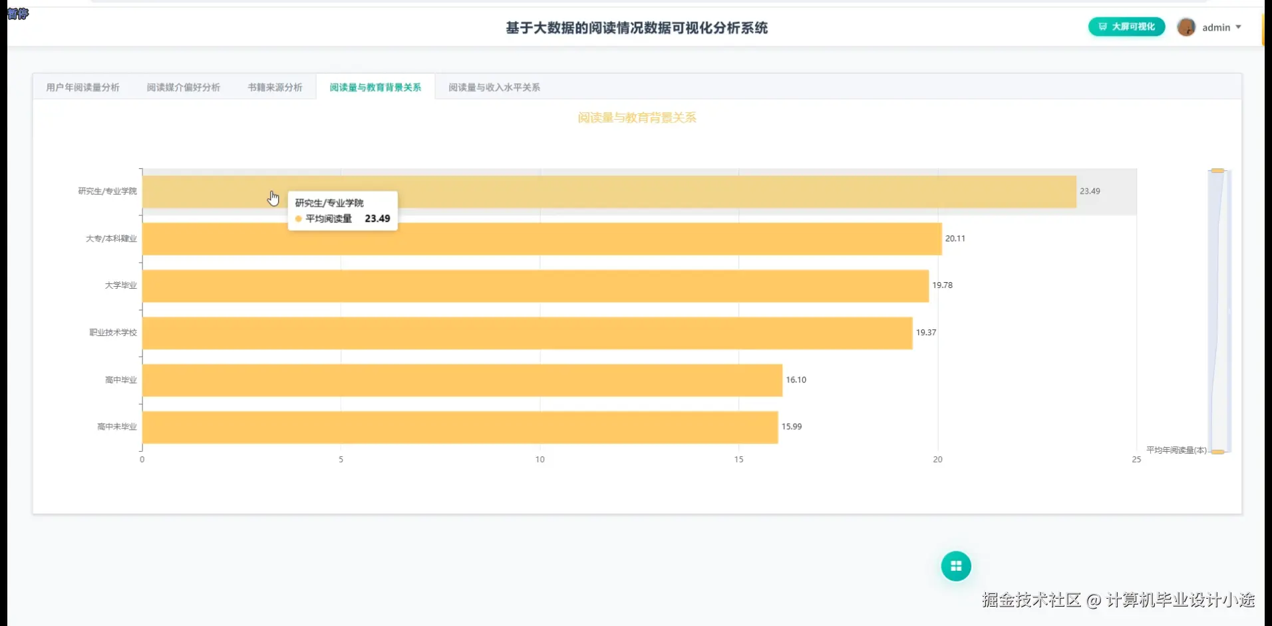
Task: Switch to the 阅读量与收入水平关系 tab
Action: coord(493,86)
